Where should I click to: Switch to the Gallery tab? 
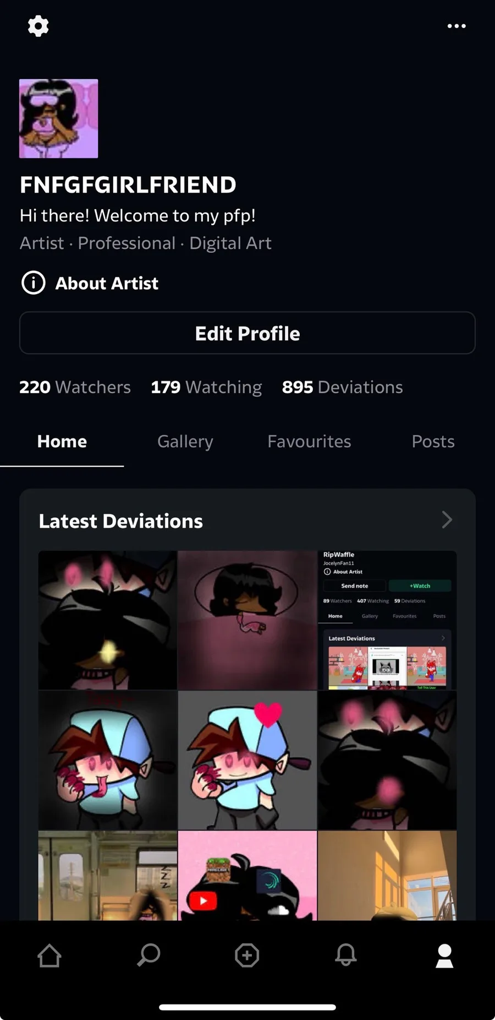(185, 441)
